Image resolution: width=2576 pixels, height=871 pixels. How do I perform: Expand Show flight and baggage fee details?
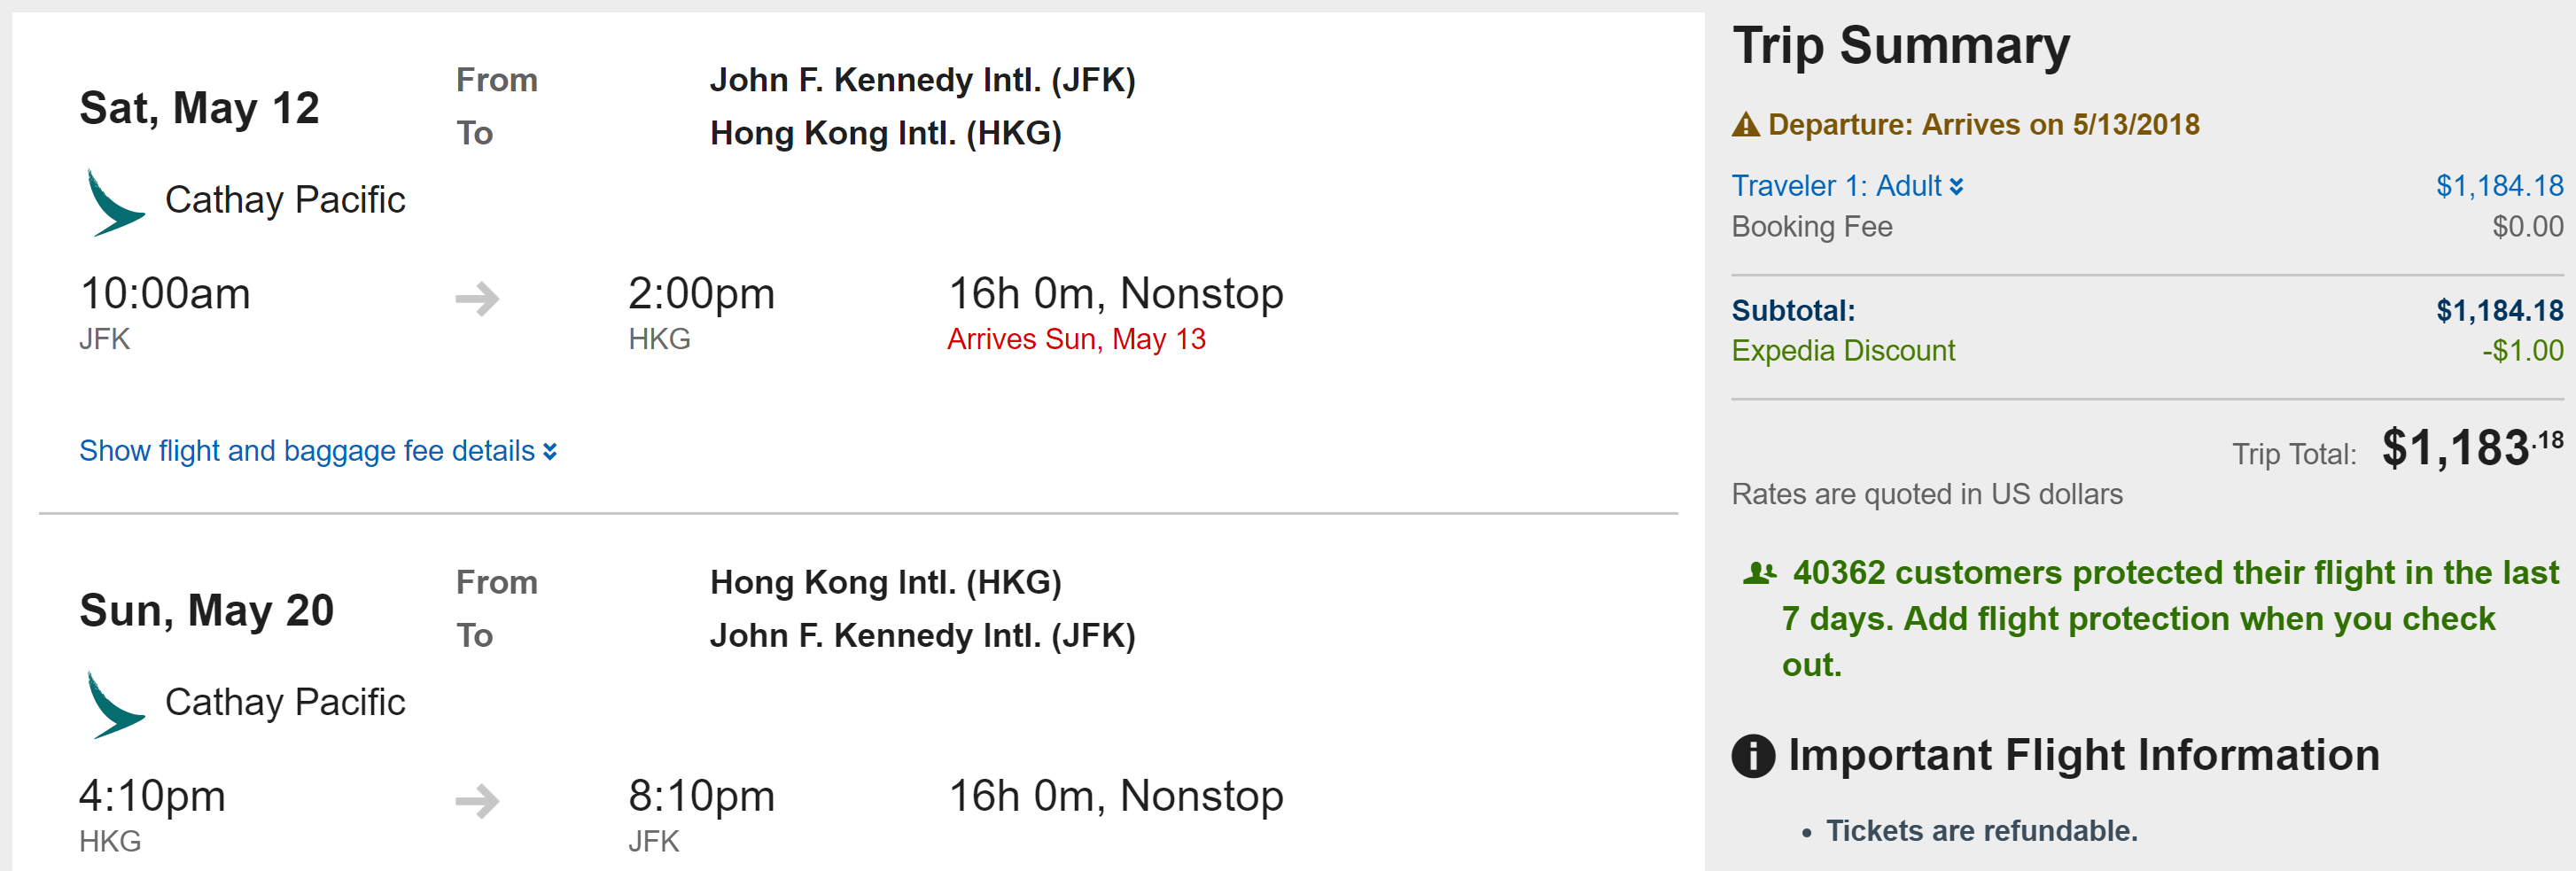(x=307, y=451)
